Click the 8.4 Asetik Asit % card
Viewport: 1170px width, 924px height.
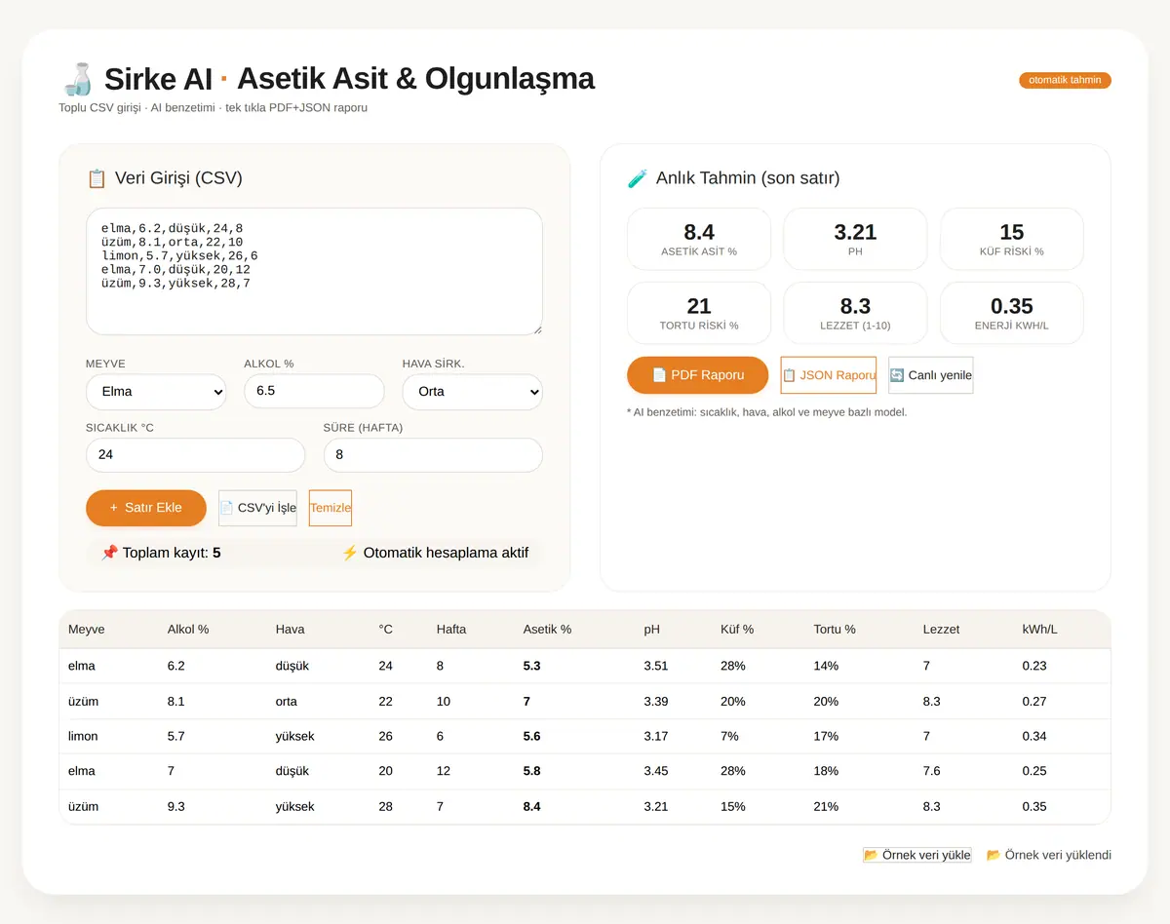(x=699, y=239)
